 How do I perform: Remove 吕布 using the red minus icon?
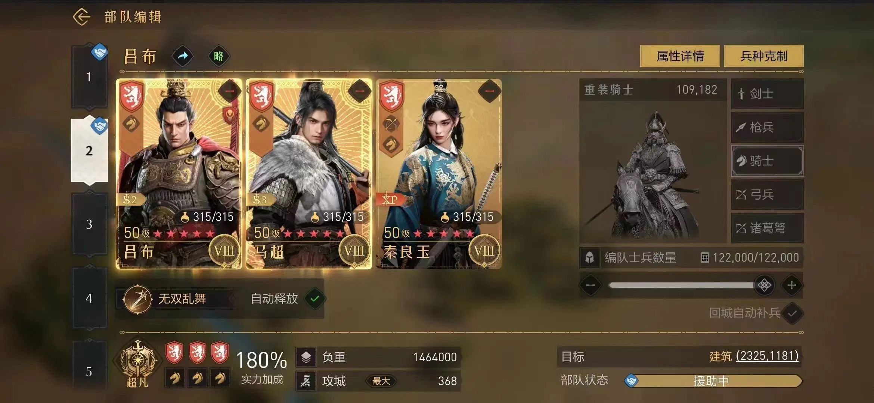point(229,91)
